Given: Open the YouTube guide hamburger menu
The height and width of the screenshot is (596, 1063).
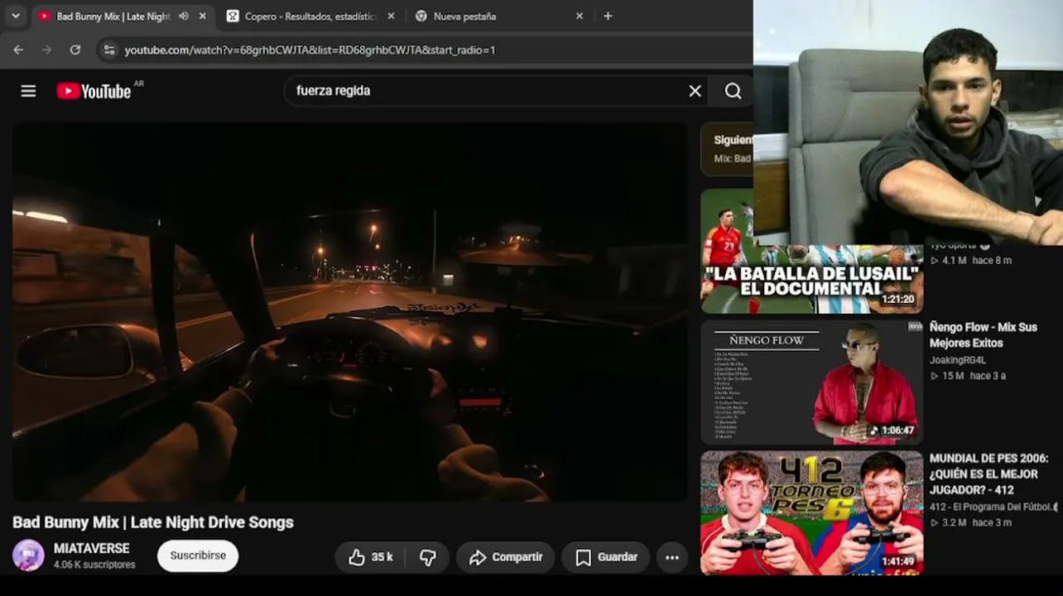Looking at the screenshot, I should point(28,91).
